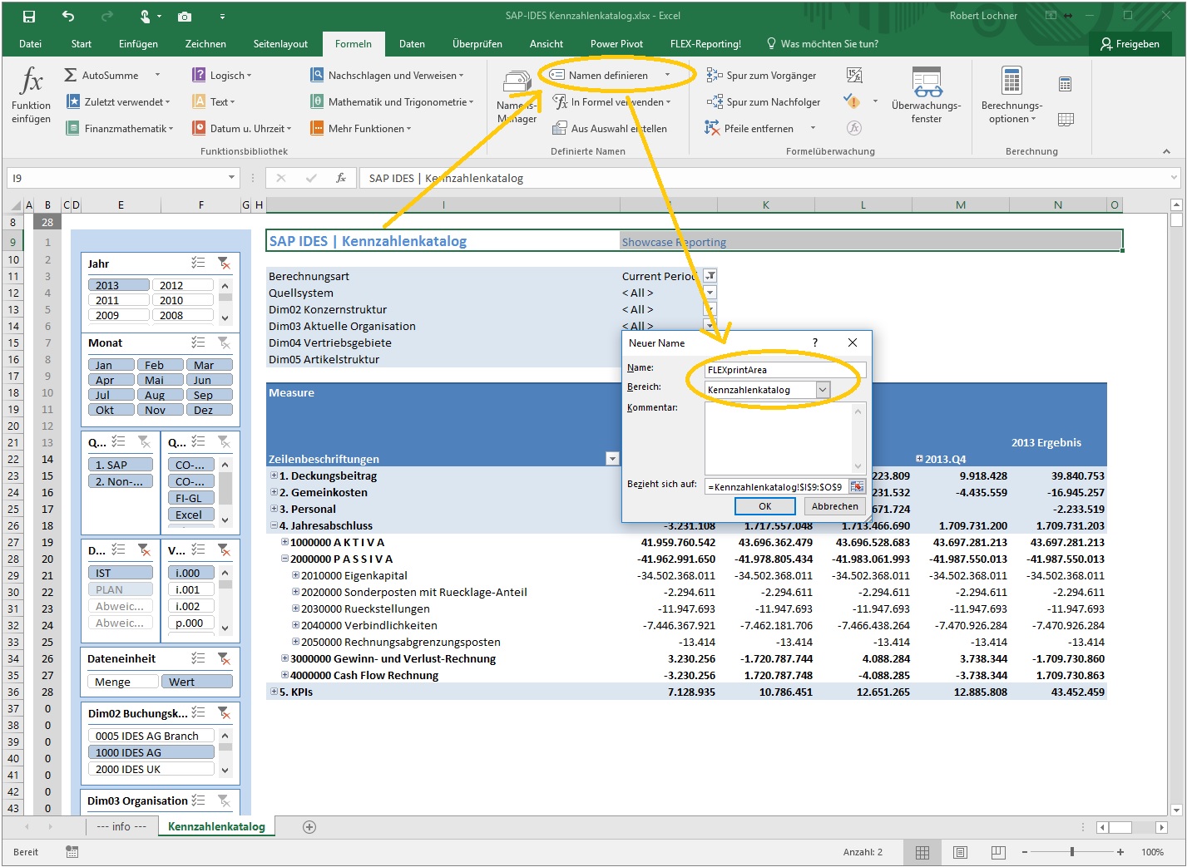Toggle Menge in Dateneinheit slicer

point(121,682)
